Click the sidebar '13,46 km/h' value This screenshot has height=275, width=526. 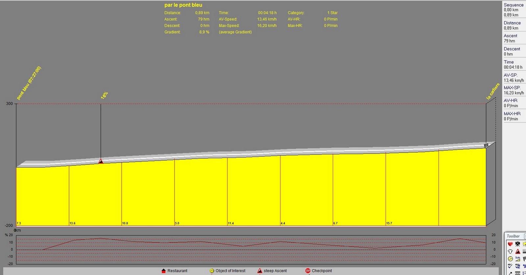(x=514, y=80)
